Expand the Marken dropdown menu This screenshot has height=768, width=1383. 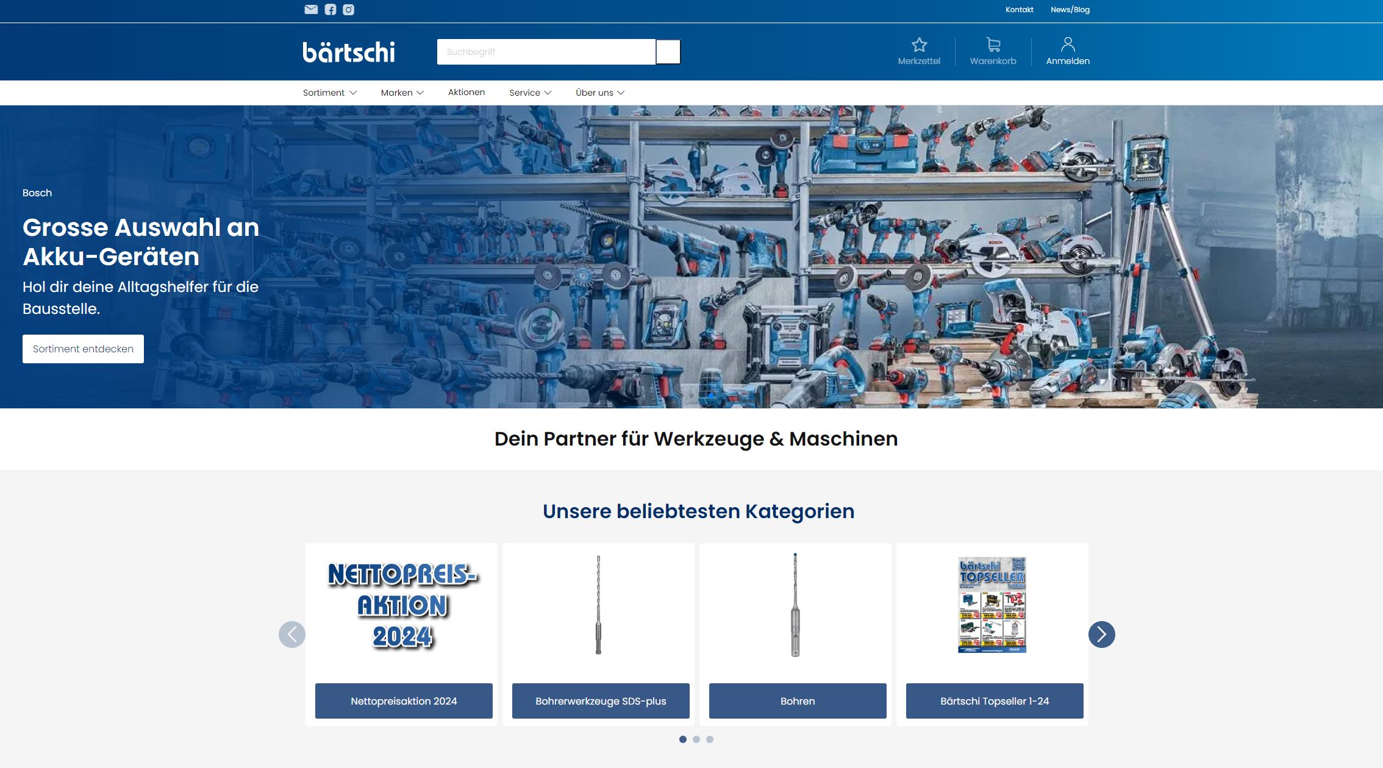click(402, 93)
